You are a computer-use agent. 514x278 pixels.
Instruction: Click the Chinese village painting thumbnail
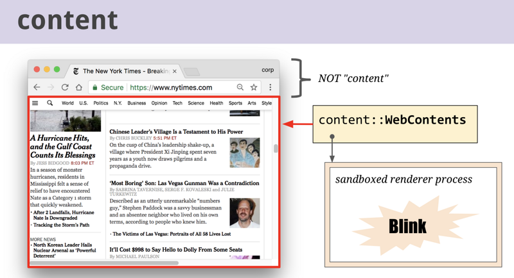pyautogui.click(x=245, y=152)
